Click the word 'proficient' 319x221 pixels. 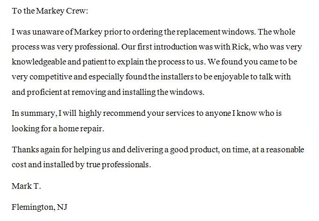[44, 93]
